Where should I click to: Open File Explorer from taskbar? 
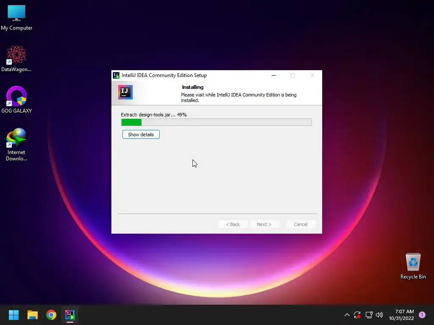pyautogui.click(x=32, y=315)
